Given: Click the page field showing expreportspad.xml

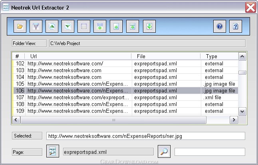Looking at the screenshot, I should pos(108,152).
